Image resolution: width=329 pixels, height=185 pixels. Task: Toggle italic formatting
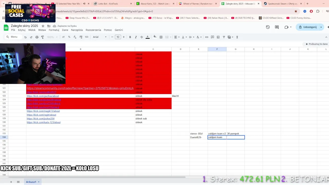[x=136, y=37]
